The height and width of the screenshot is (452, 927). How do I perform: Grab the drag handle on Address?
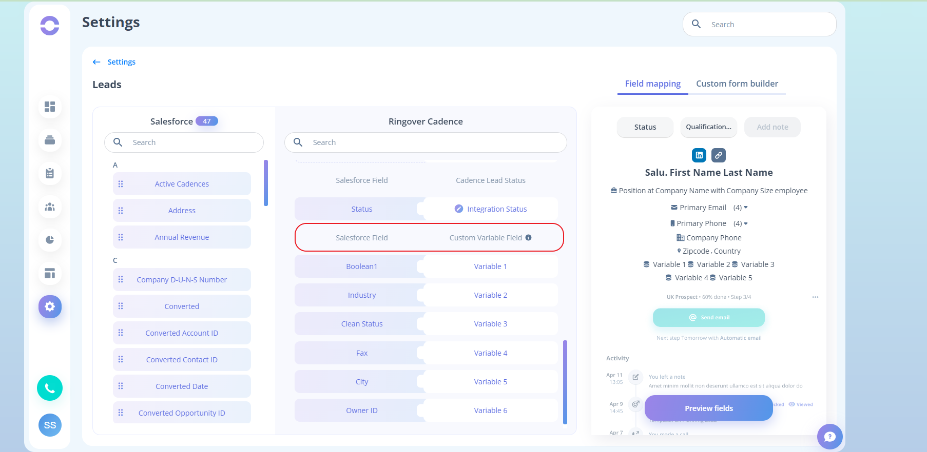[x=121, y=211]
